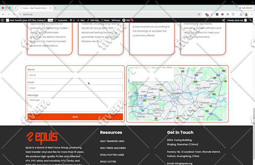Viewport: 255px width, 165px height.
Task: Click the loading info card on the map
Action: pyautogui.click(x=151, y=75)
